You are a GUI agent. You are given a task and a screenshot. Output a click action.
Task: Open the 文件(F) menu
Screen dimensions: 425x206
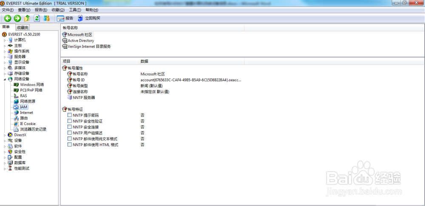(x=8, y=10)
